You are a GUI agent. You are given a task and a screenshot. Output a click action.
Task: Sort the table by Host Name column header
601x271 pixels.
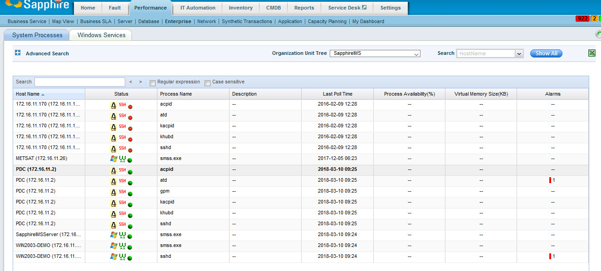(28, 94)
